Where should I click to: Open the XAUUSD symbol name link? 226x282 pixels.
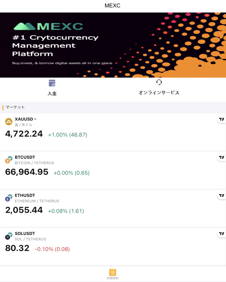point(24,119)
